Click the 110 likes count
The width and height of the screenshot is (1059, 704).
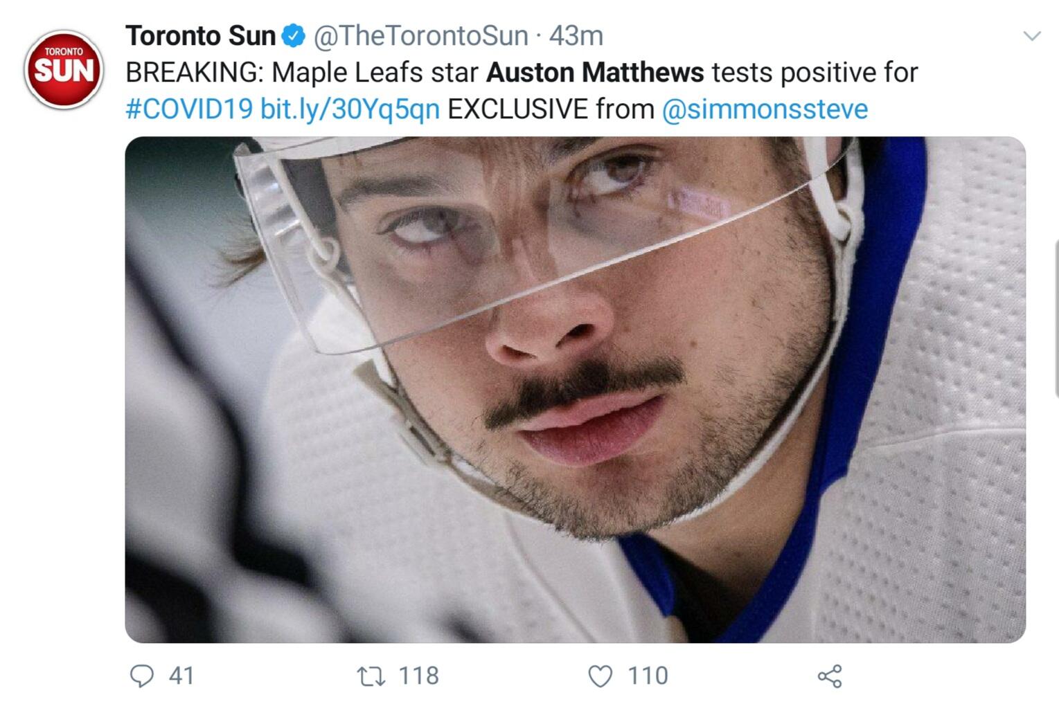point(648,676)
